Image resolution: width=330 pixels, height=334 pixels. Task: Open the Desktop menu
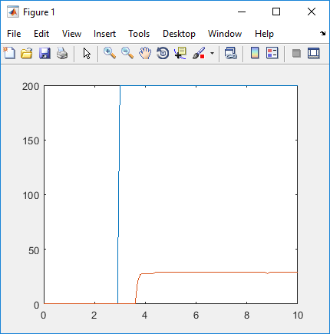coord(179,34)
